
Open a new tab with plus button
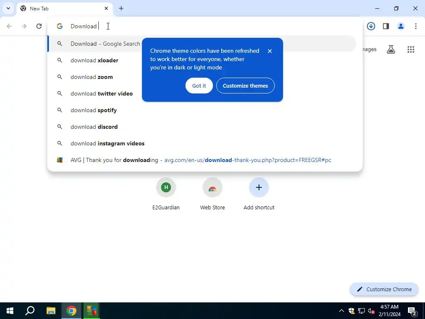coord(121,8)
